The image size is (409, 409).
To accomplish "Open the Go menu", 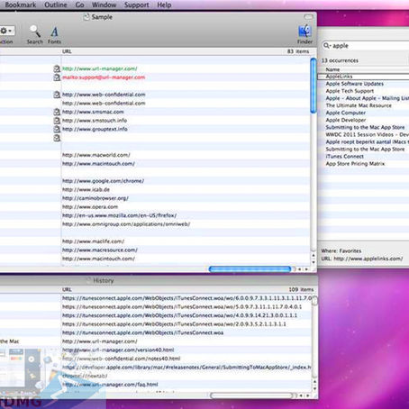I will pos(79,5).
